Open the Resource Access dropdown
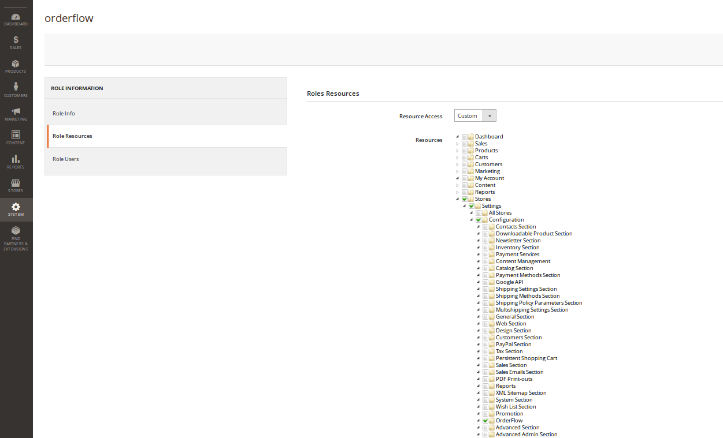 pyautogui.click(x=474, y=116)
